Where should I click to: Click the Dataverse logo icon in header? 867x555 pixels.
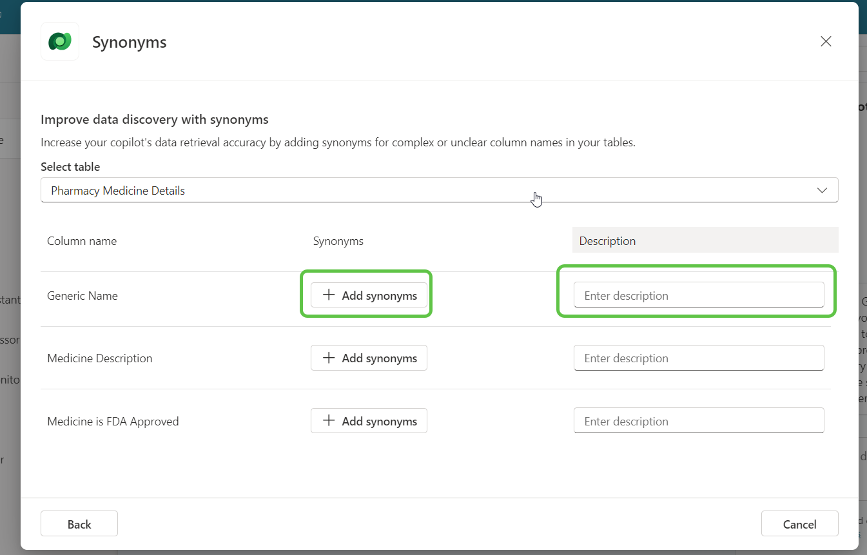tap(60, 42)
